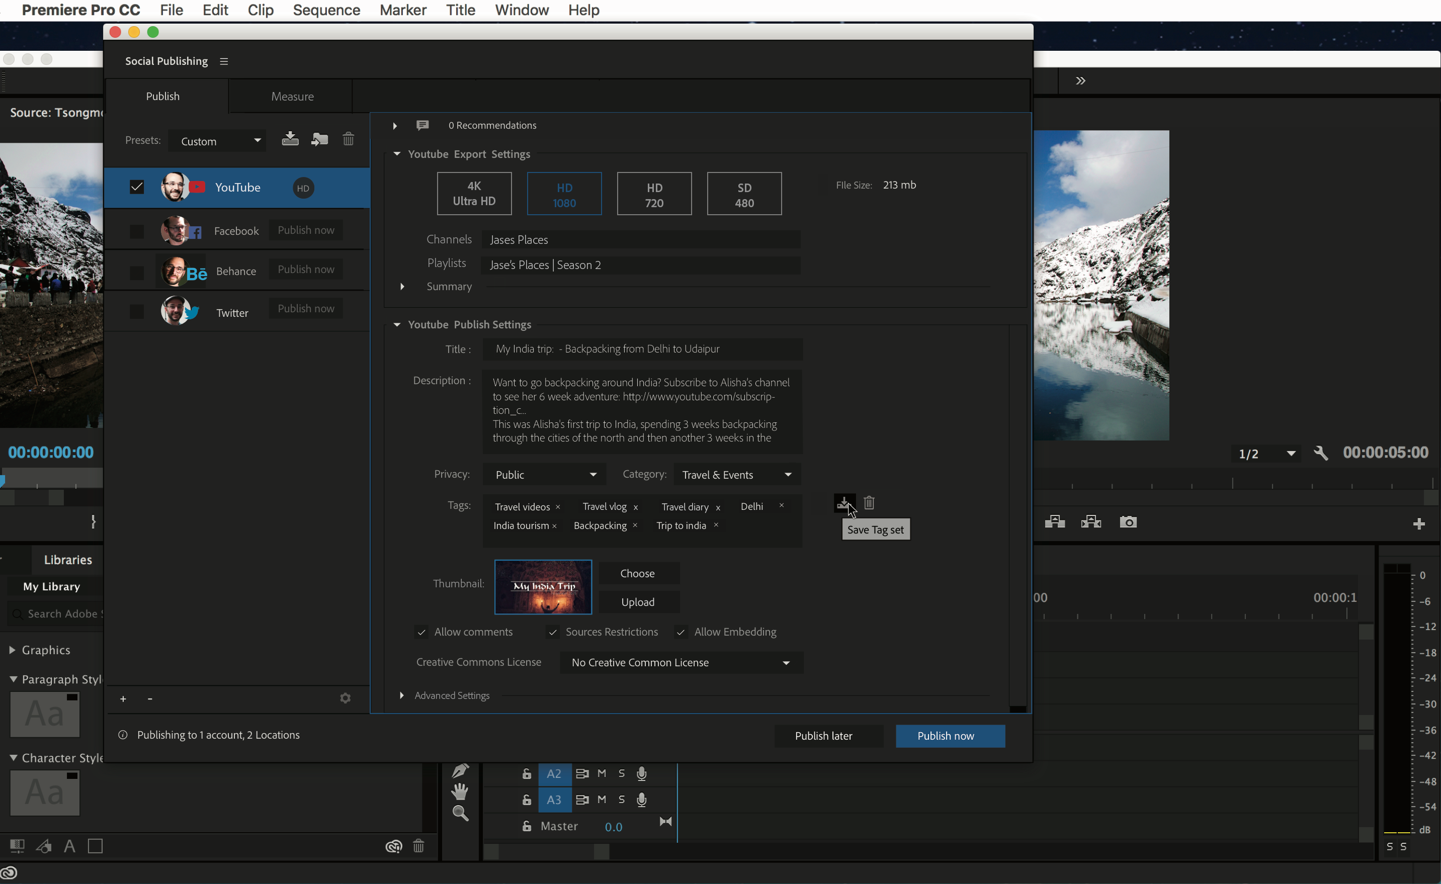Delete the preset using the trash icon

348,139
